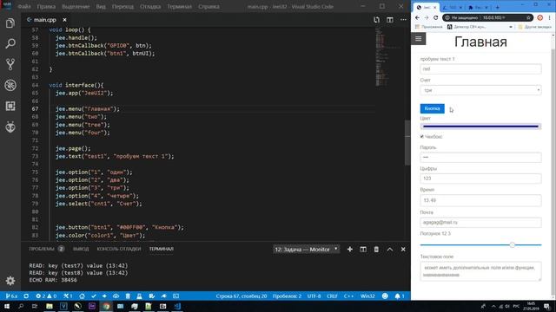Go back in the browser
The height and width of the screenshot is (312, 556).
tap(417, 17)
